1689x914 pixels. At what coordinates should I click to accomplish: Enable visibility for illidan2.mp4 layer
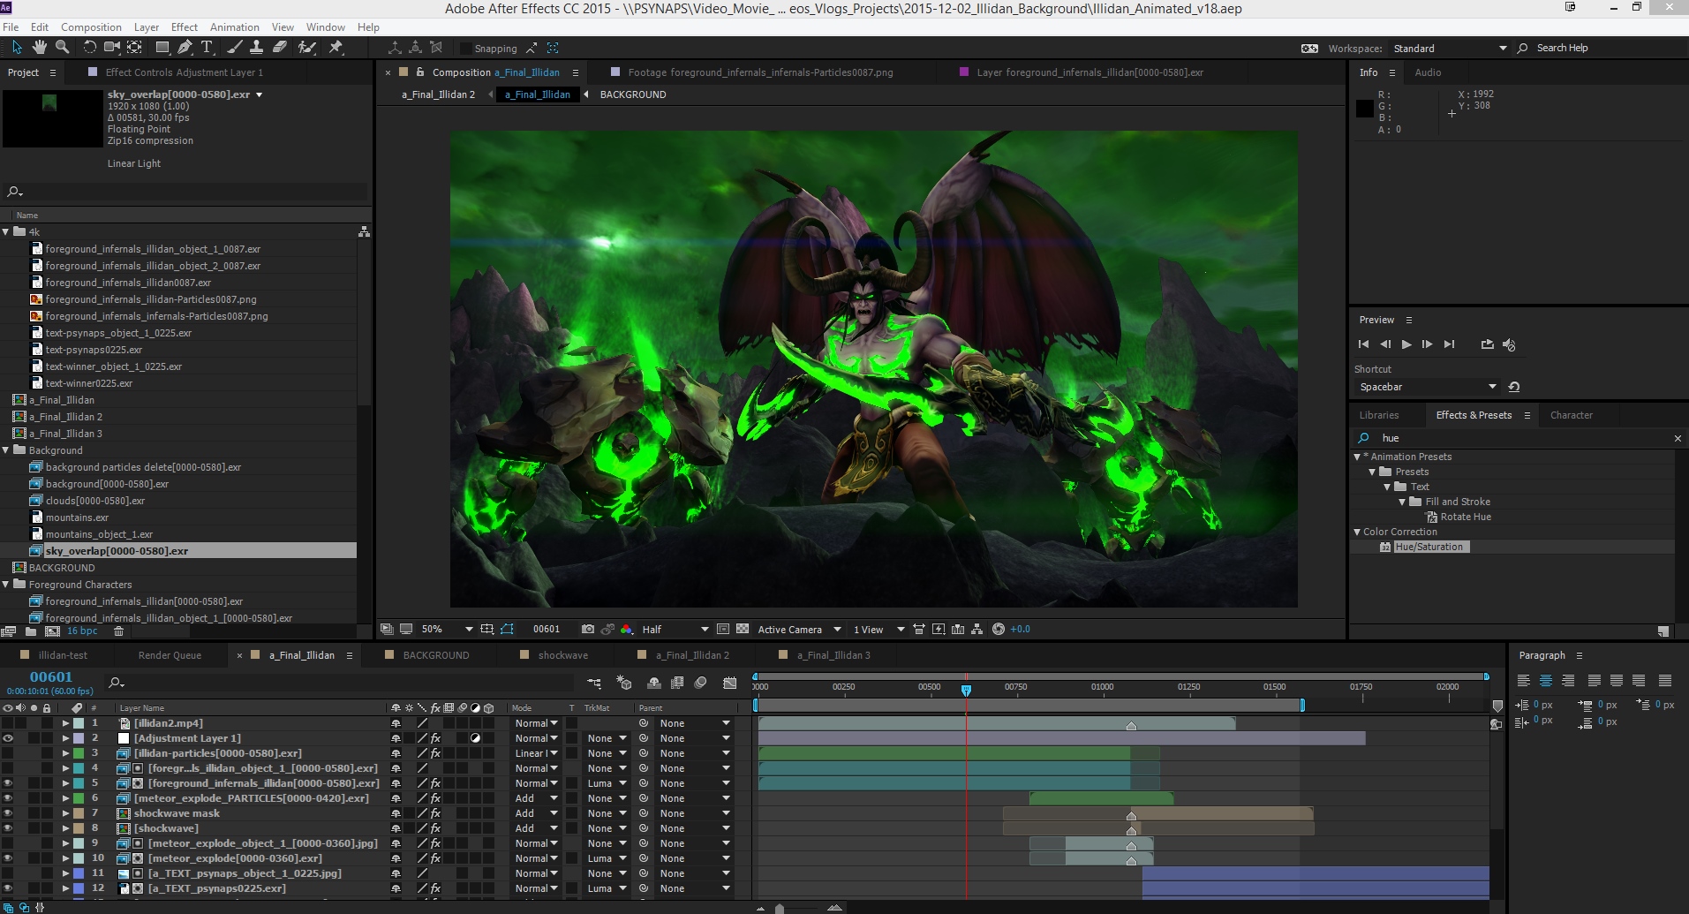pos(8,722)
